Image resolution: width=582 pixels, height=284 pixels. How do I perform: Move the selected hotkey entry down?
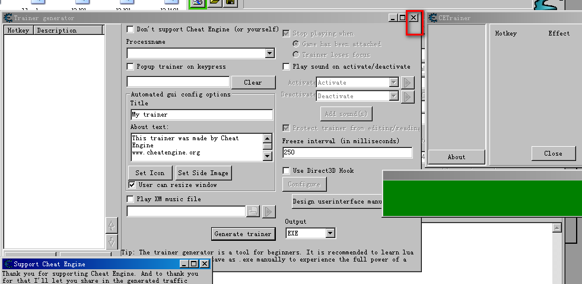(x=112, y=242)
